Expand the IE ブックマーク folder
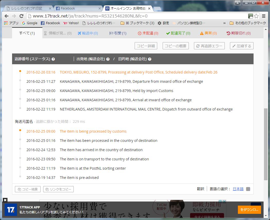Viewport: 270px width, 220px height. 137,23
